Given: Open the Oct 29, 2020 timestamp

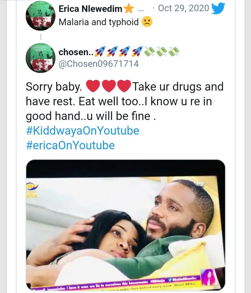Looking at the screenshot, I should [x=183, y=8].
